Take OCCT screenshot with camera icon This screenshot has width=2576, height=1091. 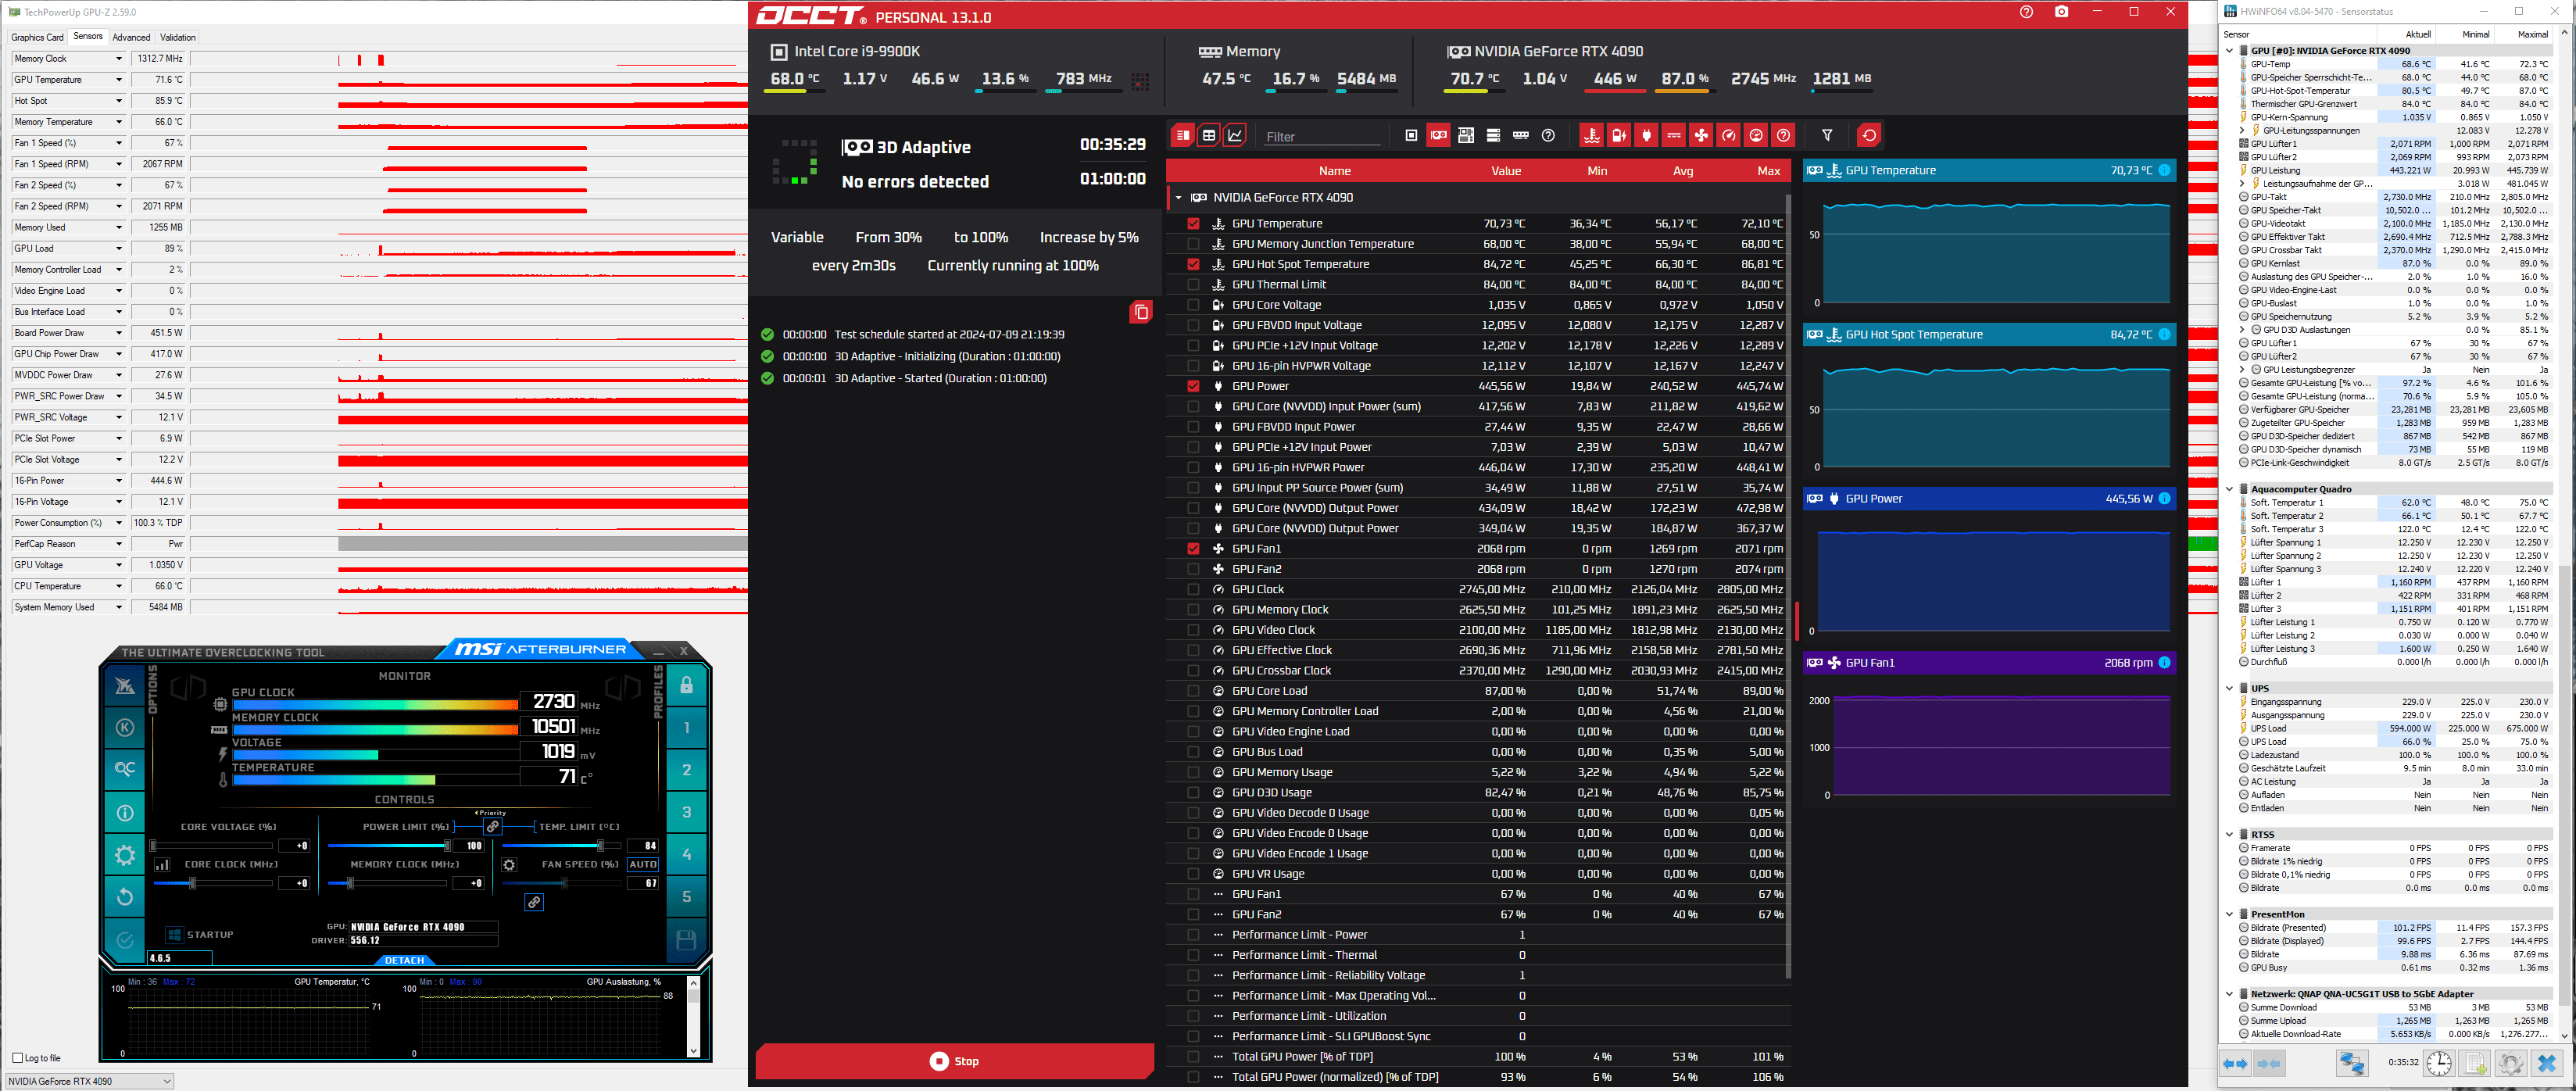(x=2062, y=12)
